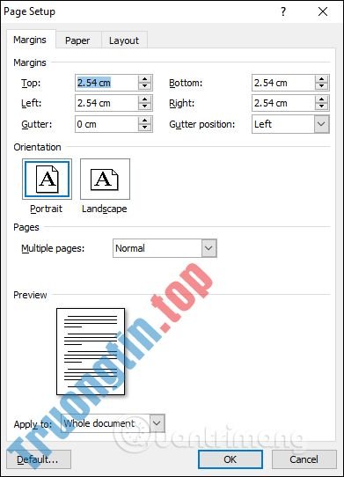This screenshot has width=344, height=477.
Task: Click the Bottom margin input field
Action: coord(283,83)
